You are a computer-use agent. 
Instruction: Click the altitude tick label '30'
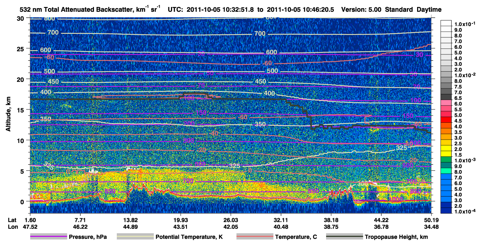(21, 18)
